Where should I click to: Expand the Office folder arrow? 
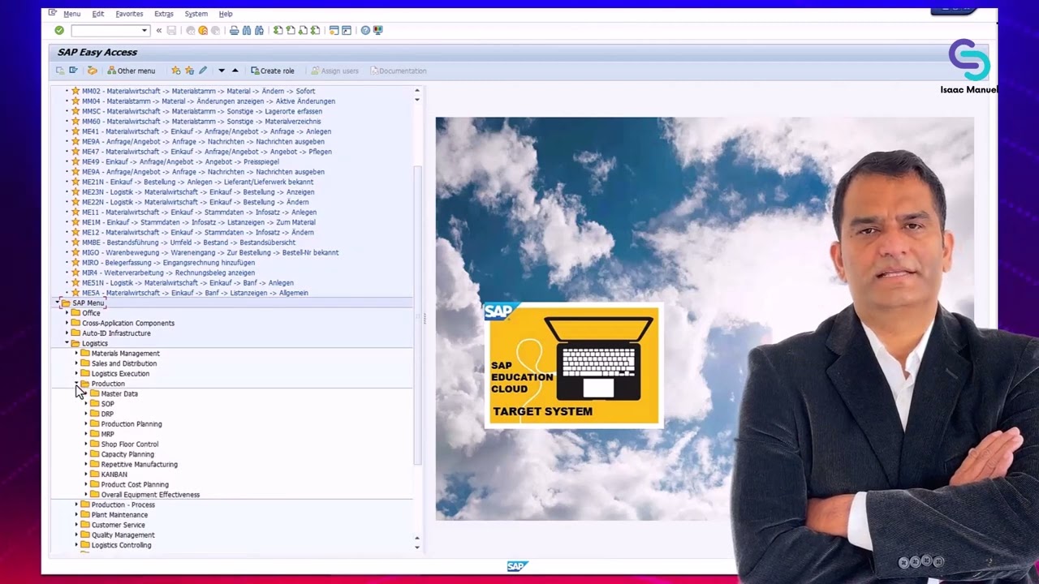[67, 313]
